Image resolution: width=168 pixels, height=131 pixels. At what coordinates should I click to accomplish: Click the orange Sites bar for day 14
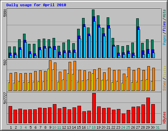tap(75, 76)
